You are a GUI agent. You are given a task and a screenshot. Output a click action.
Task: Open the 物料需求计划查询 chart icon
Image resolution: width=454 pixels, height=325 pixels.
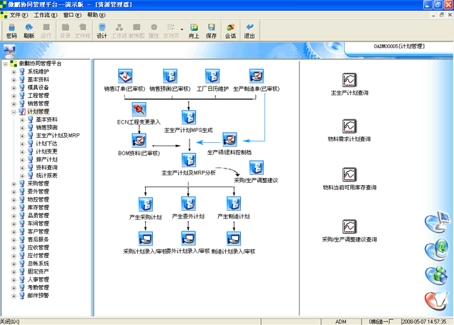(350, 126)
